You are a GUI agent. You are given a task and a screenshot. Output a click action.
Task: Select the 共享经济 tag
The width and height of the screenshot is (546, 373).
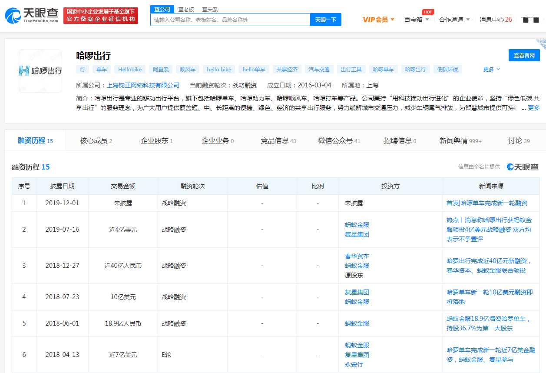pos(287,69)
